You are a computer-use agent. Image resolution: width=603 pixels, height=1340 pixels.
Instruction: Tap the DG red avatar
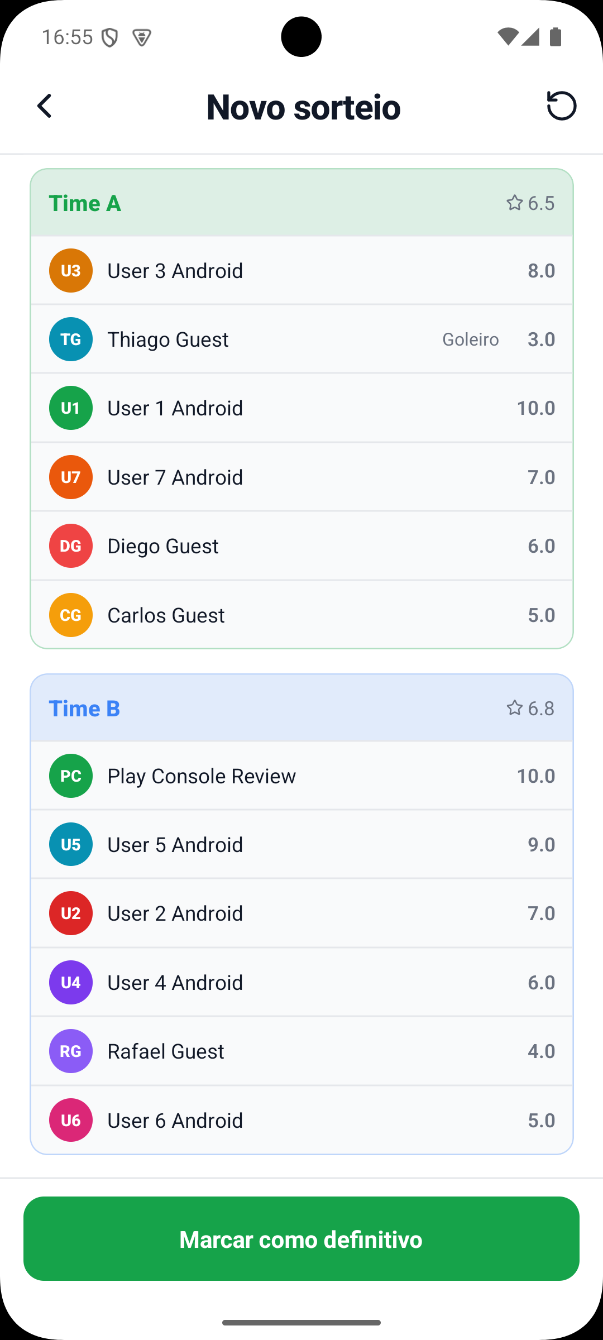point(71,546)
